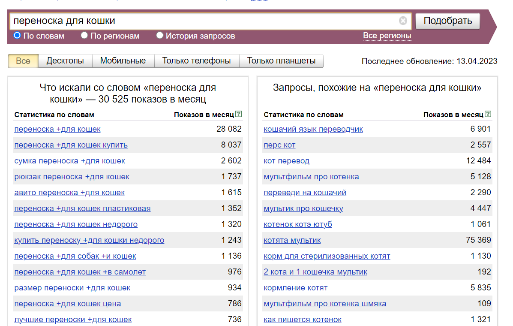Click the value '75 369' in right table
The width and height of the screenshot is (513, 326).
tap(478, 240)
